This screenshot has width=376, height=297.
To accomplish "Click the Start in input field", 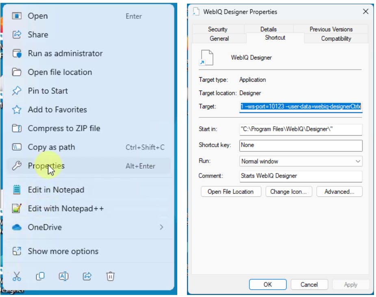I will coord(301,129).
